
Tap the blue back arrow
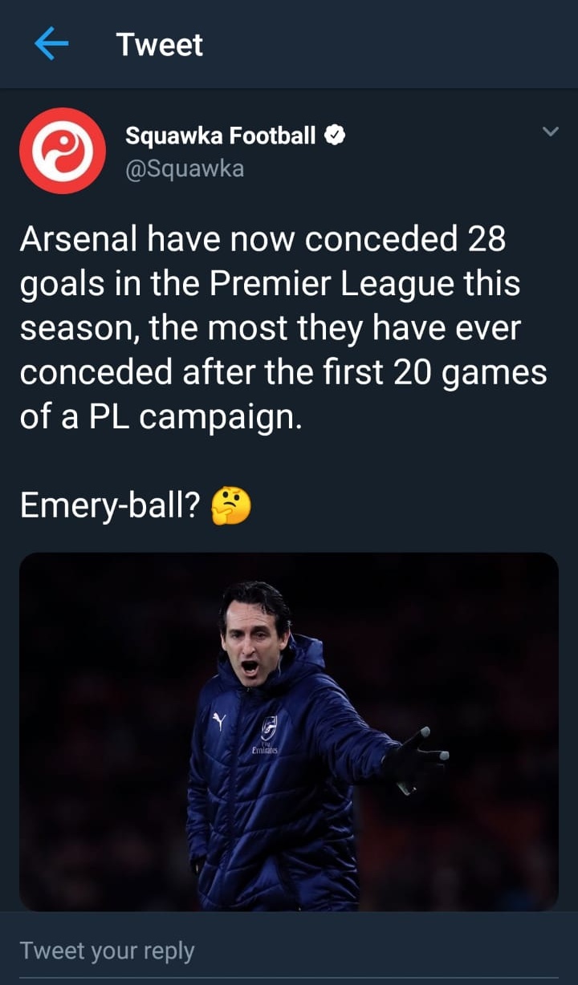[52, 45]
